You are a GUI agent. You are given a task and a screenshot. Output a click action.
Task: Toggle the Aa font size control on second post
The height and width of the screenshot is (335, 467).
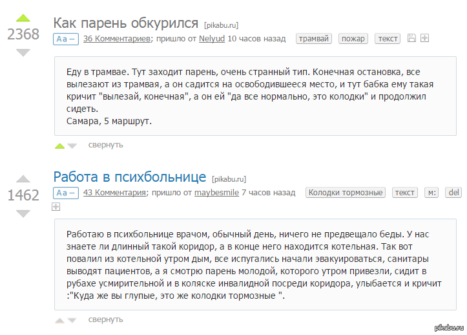66,193
